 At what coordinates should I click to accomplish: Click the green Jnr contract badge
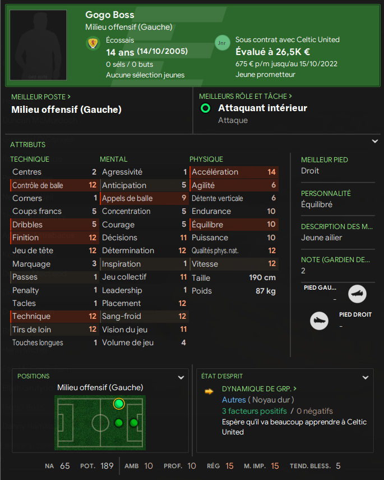(223, 43)
